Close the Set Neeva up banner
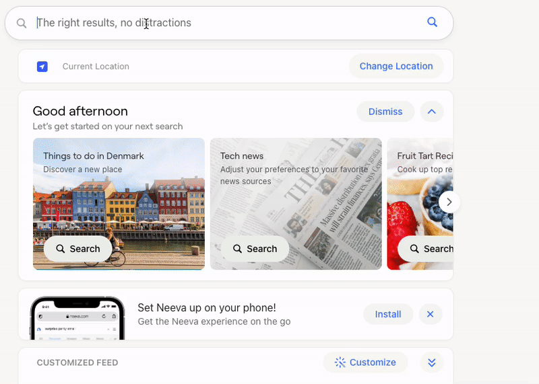The height and width of the screenshot is (384, 539). click(x=431, y=314)
